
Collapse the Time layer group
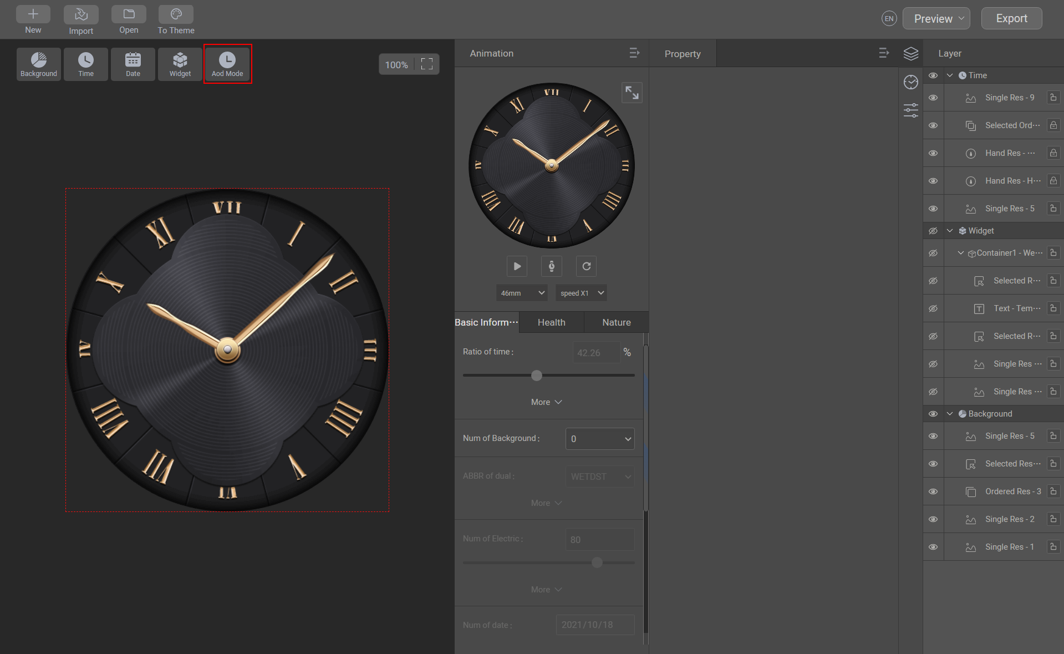click(x=950, y=75)
